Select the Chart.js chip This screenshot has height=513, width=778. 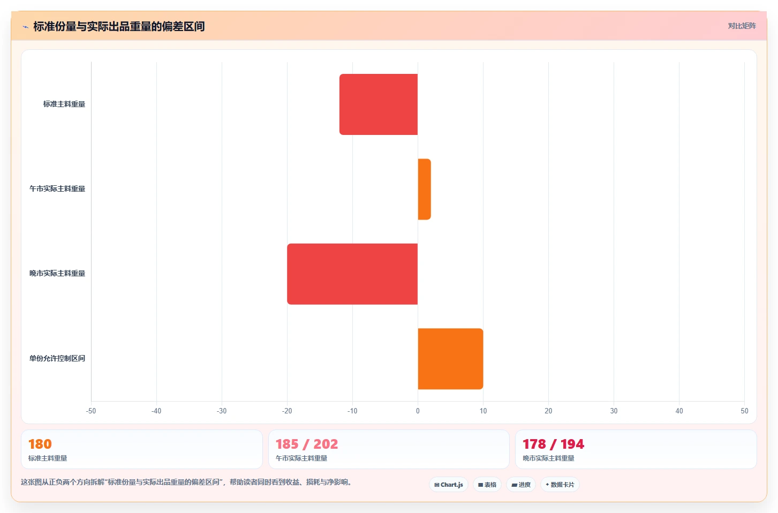click(x=449, y=485)
